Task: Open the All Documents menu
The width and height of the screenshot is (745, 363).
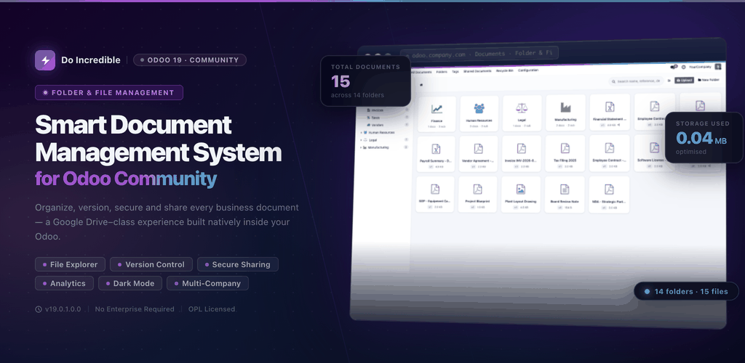Action: coord(421,72)
